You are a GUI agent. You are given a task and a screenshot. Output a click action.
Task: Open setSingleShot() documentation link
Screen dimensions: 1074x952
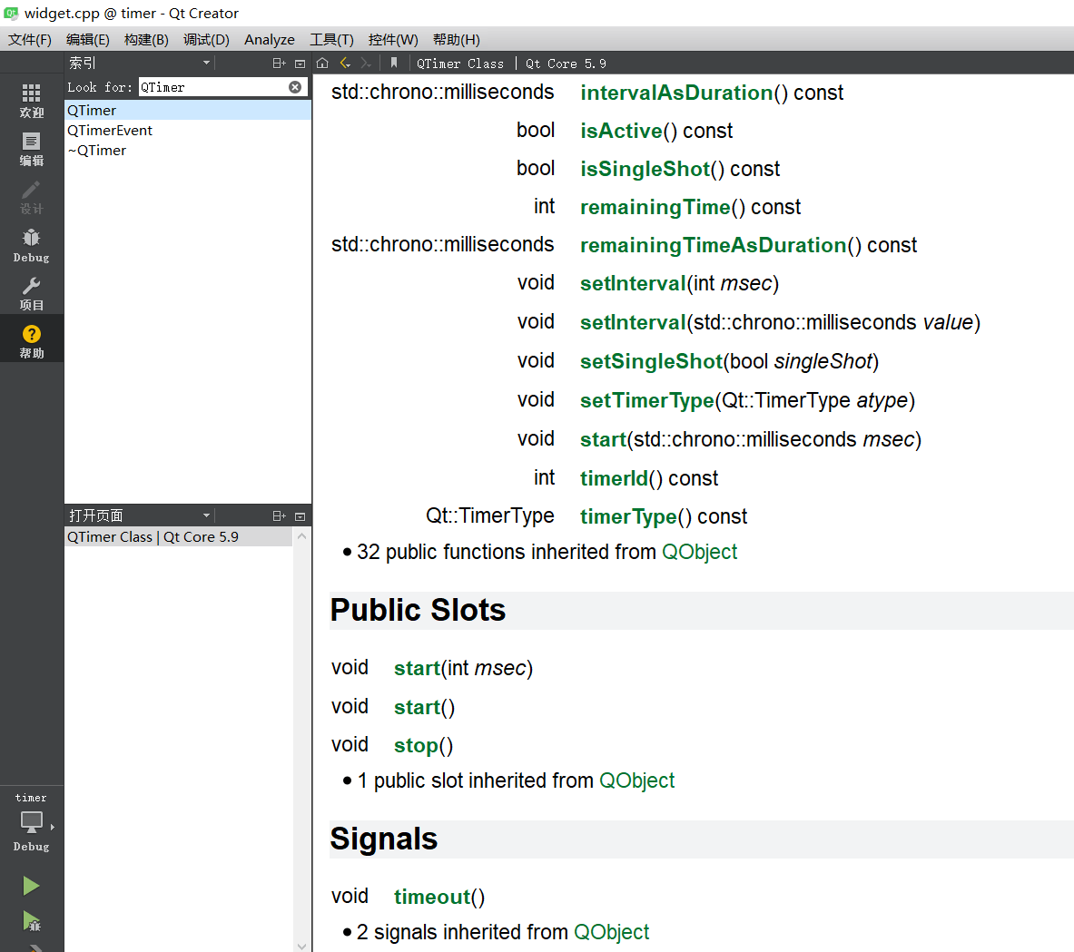coord(651,361)
